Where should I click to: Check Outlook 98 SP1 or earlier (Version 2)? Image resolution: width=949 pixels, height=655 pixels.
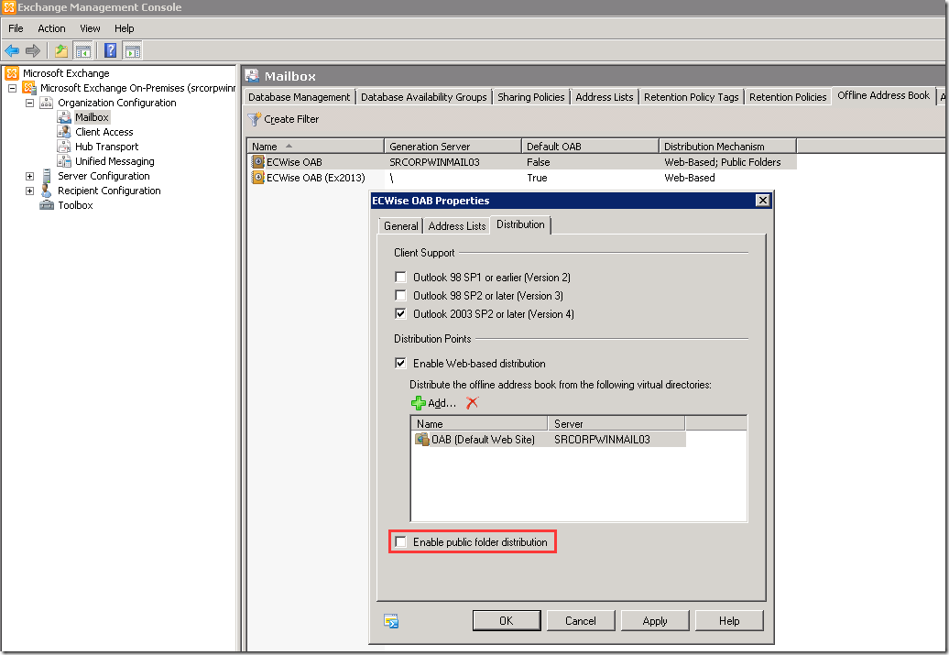pyautogui.click(x=400, y=278)
